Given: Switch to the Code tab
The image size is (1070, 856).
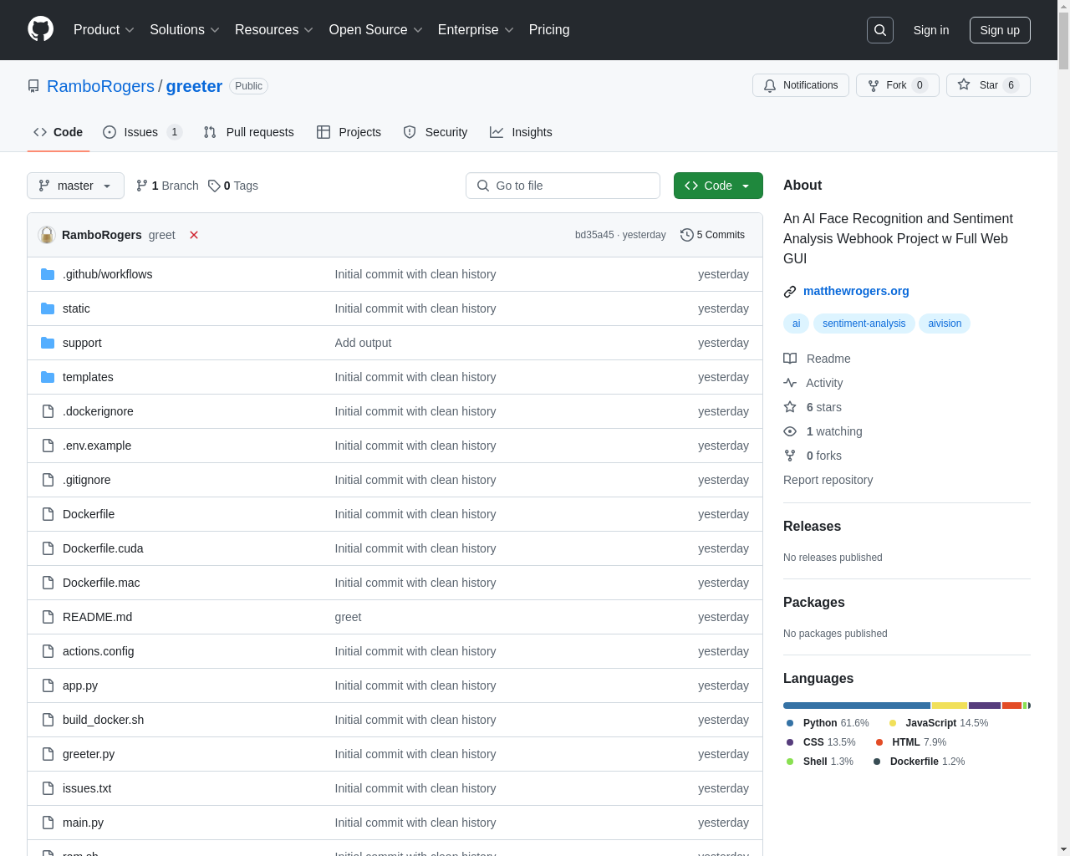Looking at the screenshot, I should [58, 132].
